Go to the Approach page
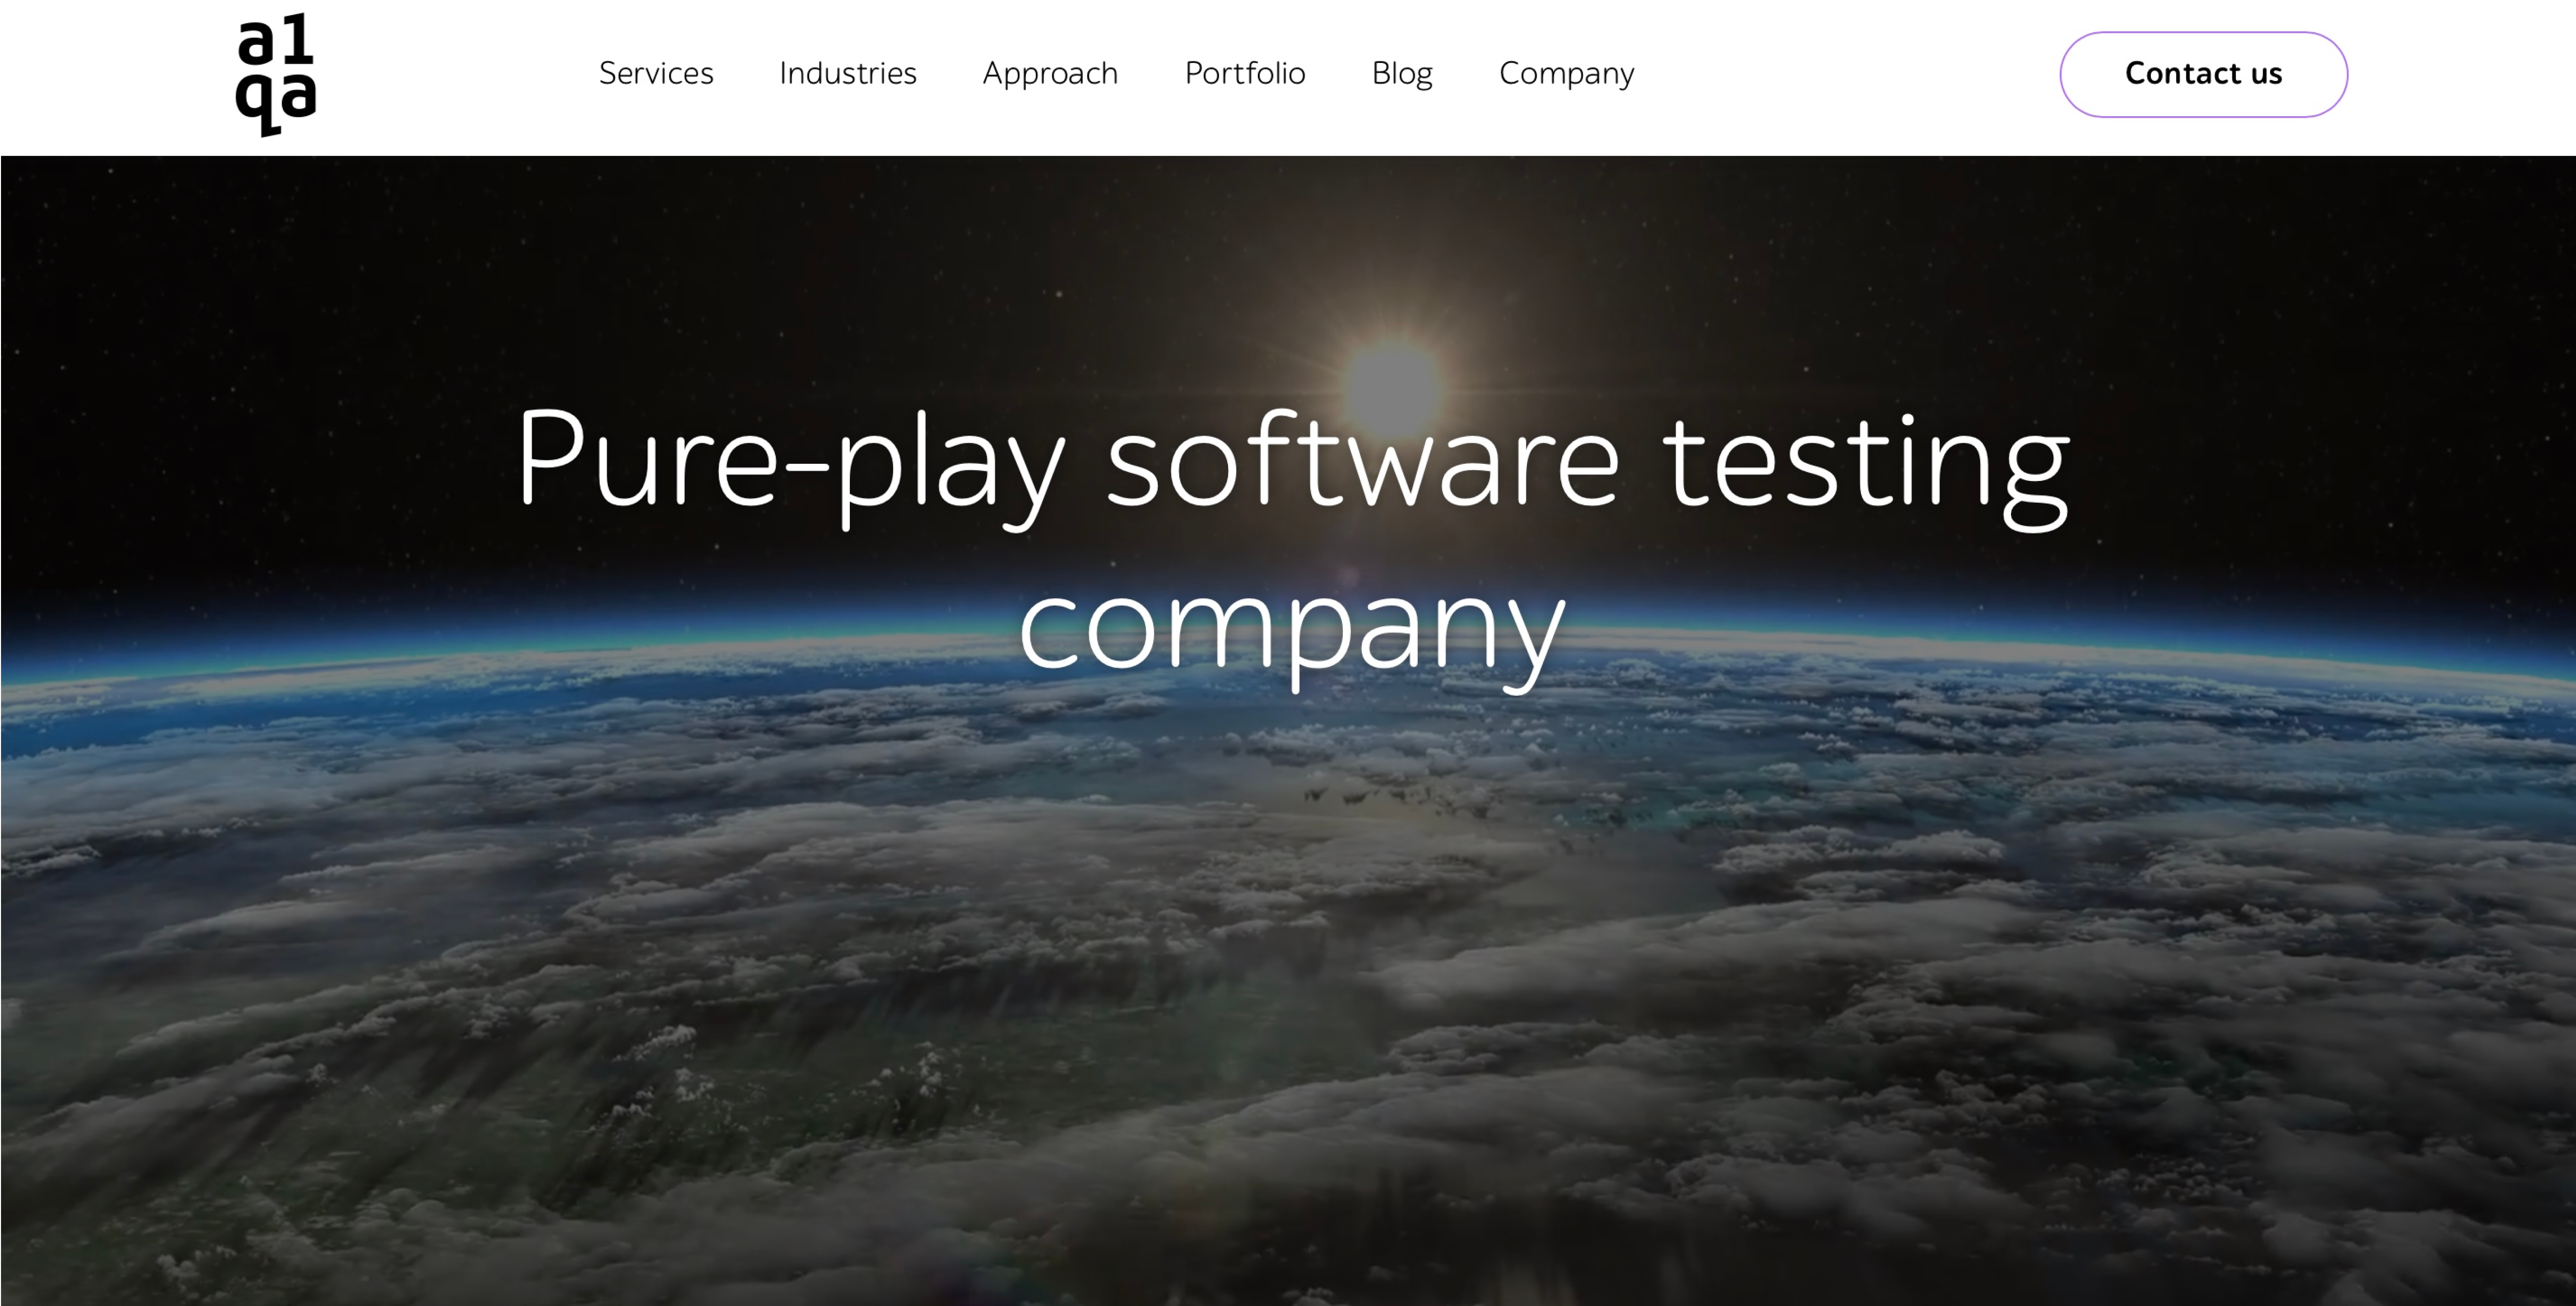Image resolution: width=2576 pixels, height=1306 pixels. pos(1050,73)
